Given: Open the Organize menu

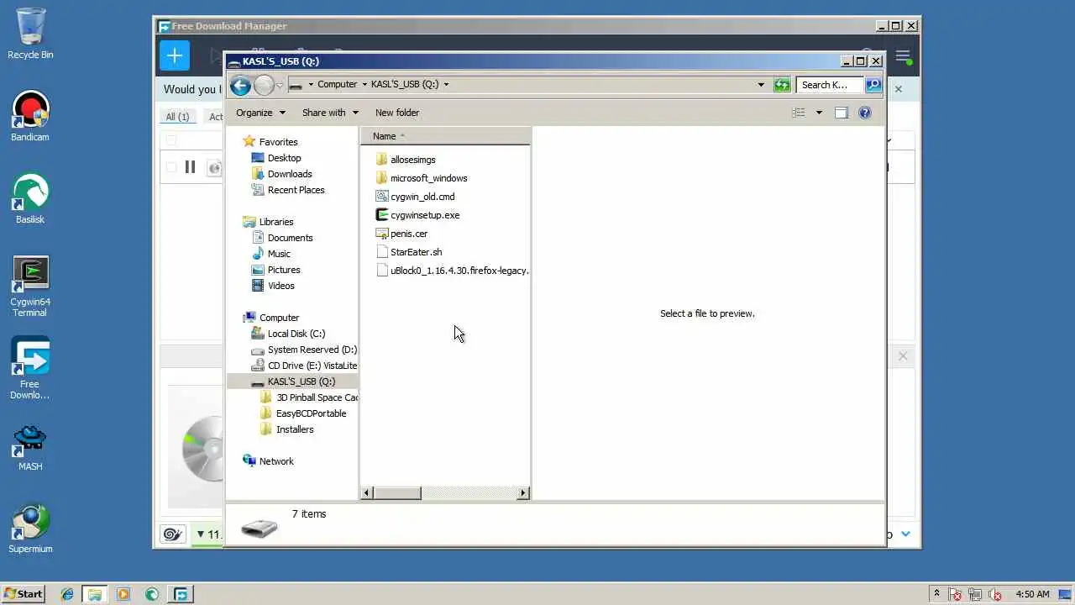Looking at the screenshot, I should tap(260, 113).
